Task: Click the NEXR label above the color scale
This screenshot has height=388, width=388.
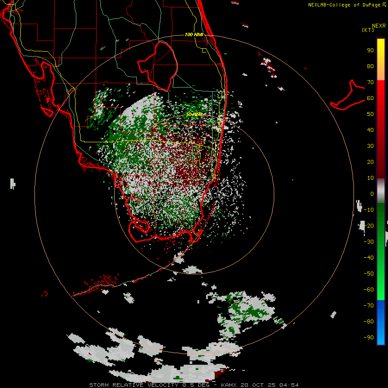Action: pyautogui.click(x=379, y=26)
